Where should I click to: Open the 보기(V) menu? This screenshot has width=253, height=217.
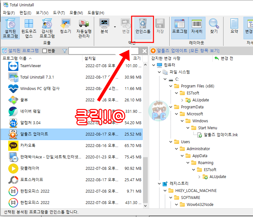[x=42, y=13]
